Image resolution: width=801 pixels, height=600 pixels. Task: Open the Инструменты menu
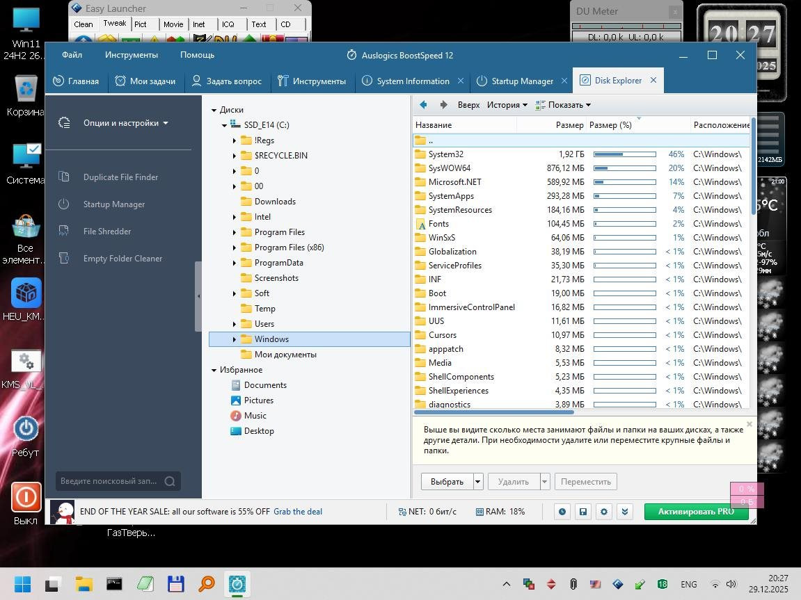pyautogui.click(x=132, y=55)
